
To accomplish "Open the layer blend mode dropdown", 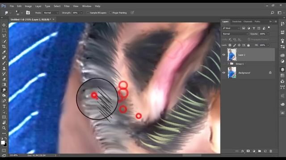I will (235, 34).
